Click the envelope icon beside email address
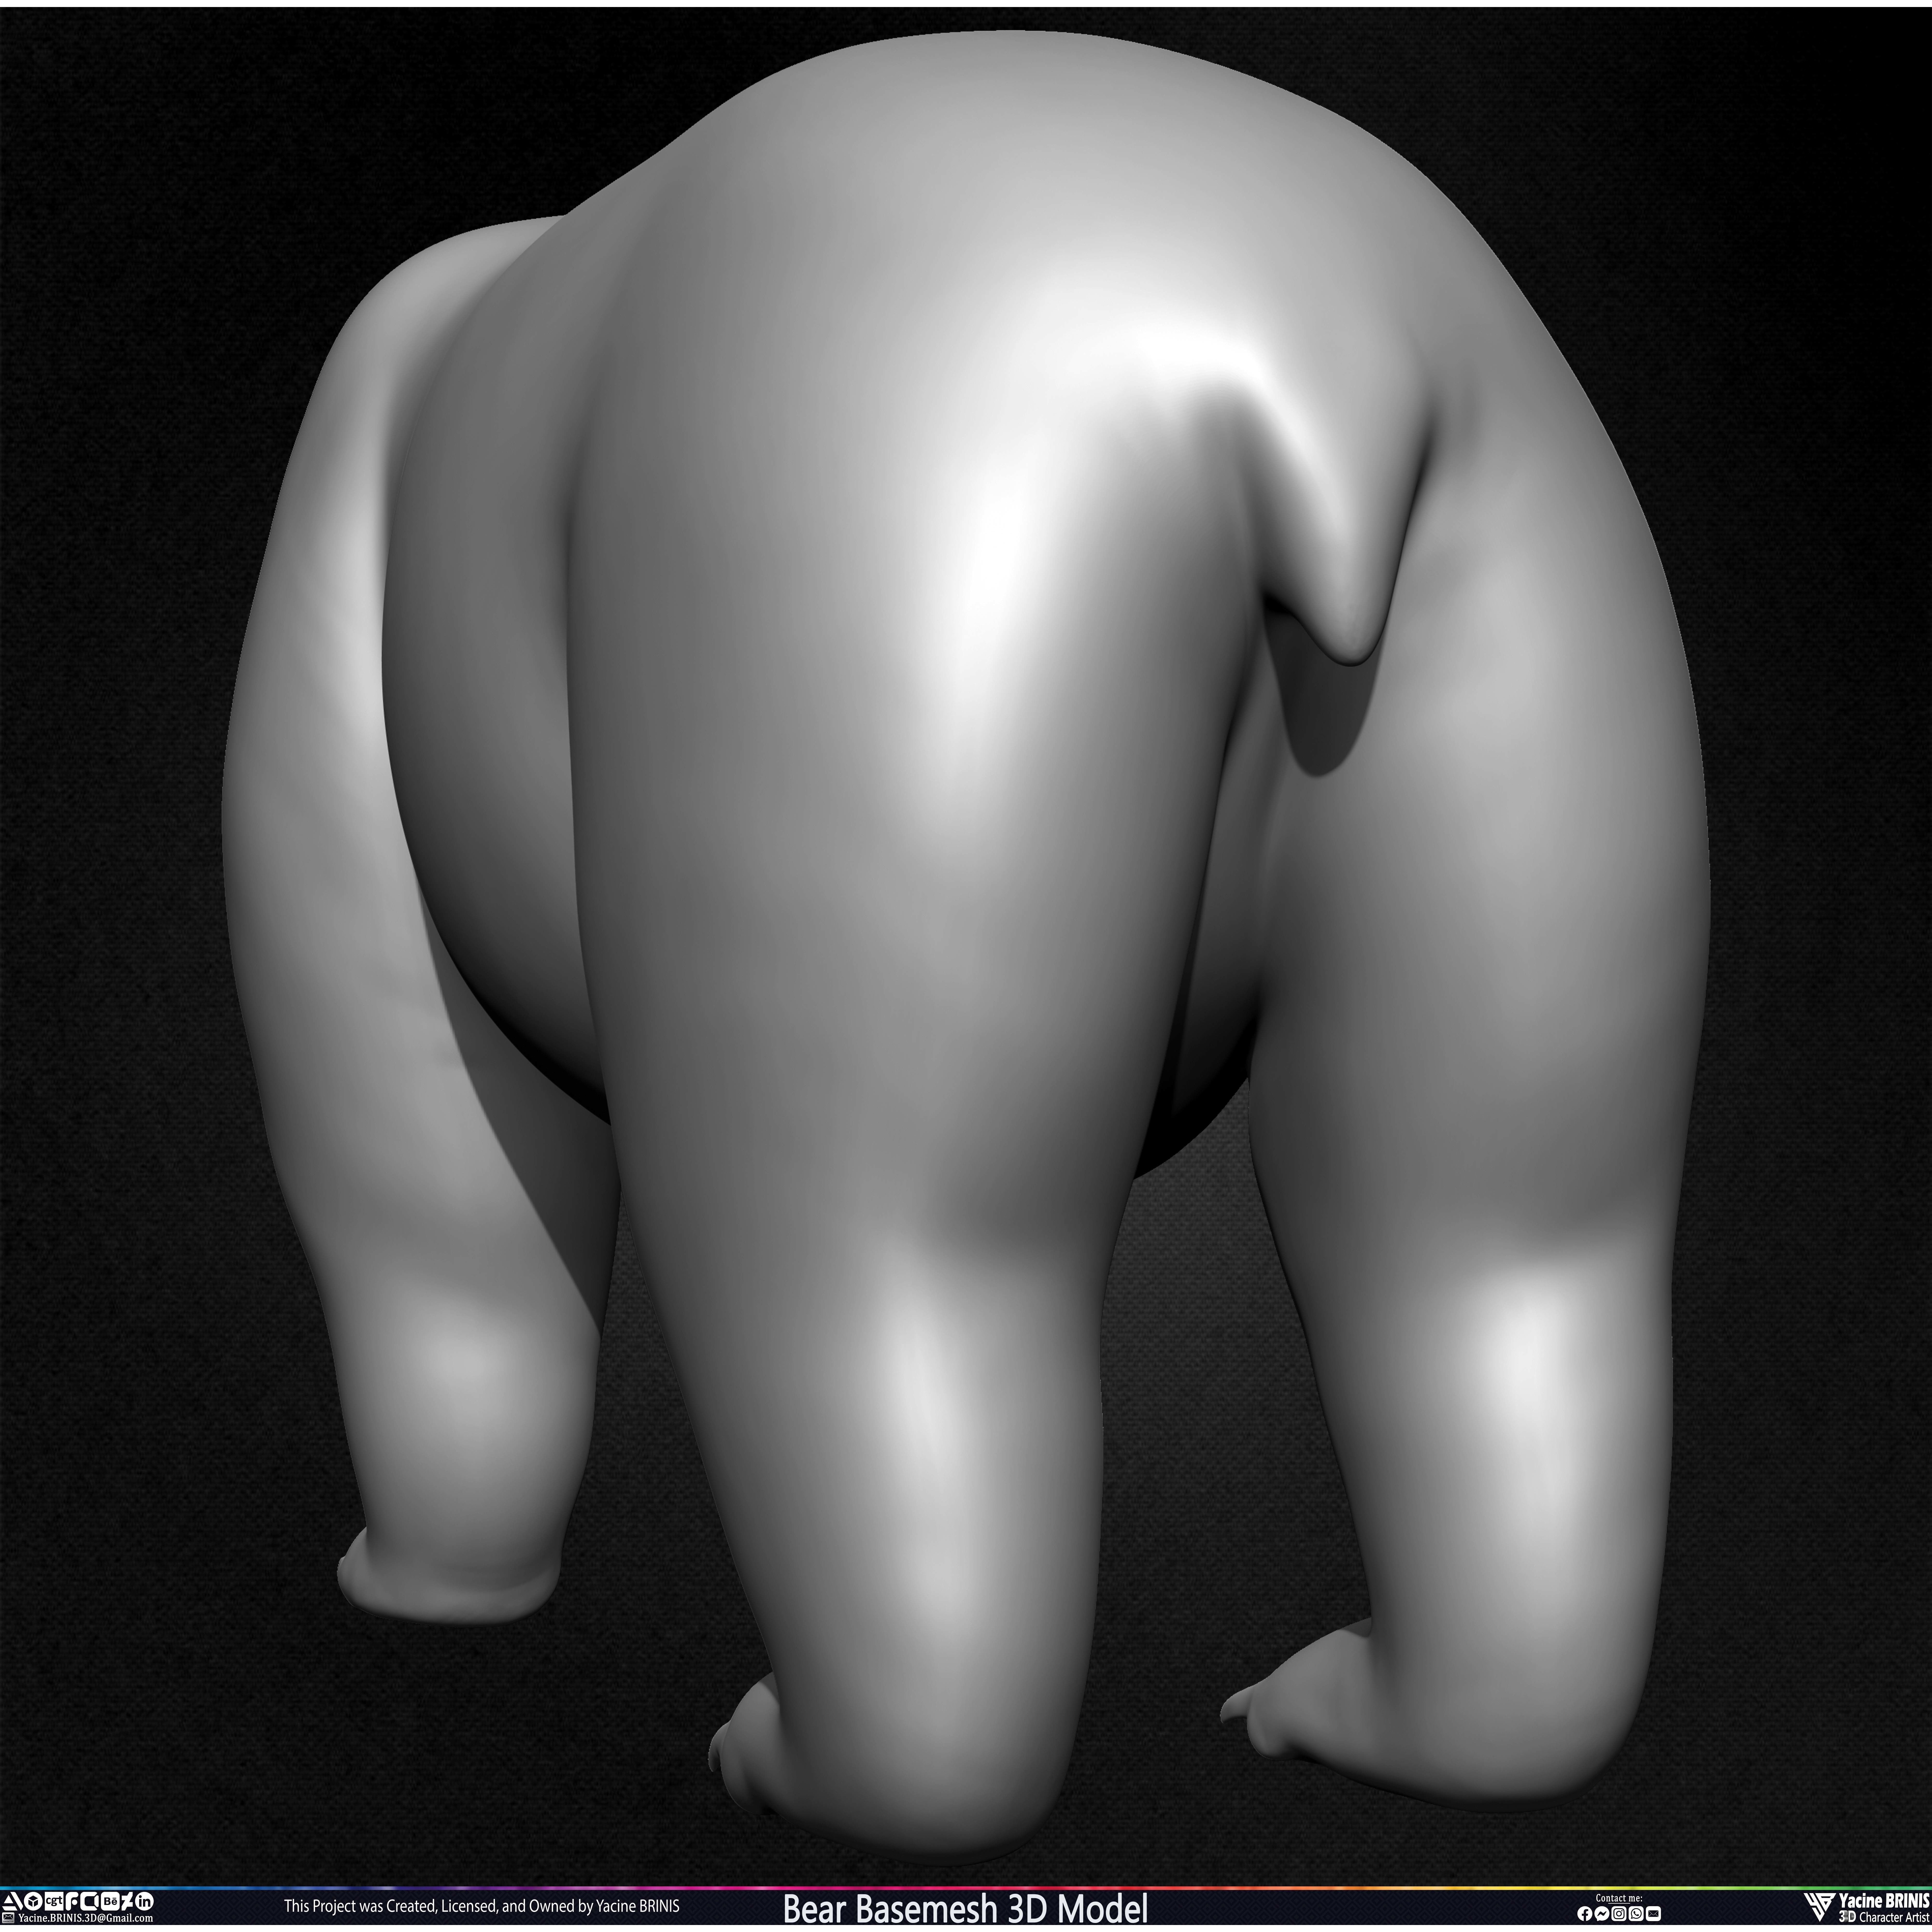This screenshot has height=1932, width=1932. click(x=8, y=1918)
